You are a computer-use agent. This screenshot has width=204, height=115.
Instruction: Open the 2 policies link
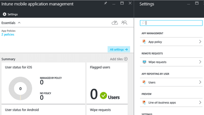[8, 35]
